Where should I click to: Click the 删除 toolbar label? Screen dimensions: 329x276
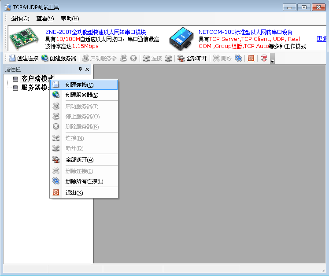tap(226, 58)
